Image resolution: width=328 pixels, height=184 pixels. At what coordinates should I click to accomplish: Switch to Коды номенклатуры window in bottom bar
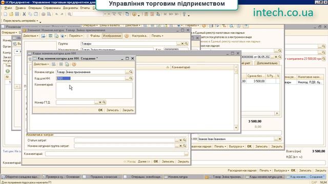pyautogui.click(x=264, y=177)
